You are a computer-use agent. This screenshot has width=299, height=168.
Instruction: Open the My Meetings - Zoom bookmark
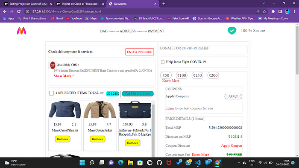[x=273, y=18]
